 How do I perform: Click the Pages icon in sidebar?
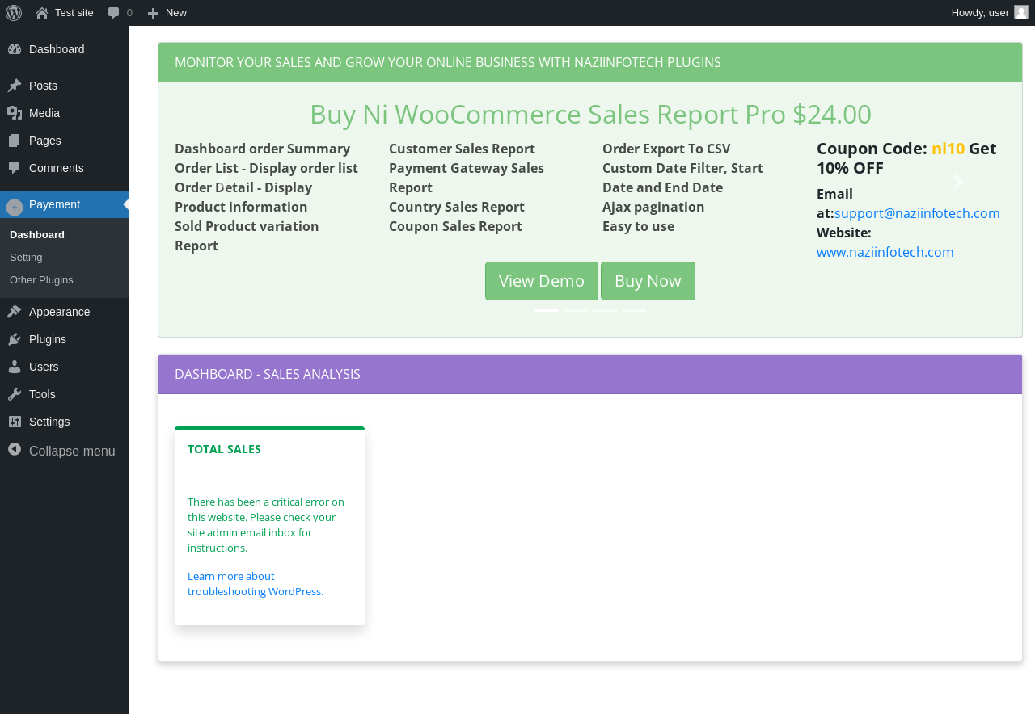[x=15, y=141]
